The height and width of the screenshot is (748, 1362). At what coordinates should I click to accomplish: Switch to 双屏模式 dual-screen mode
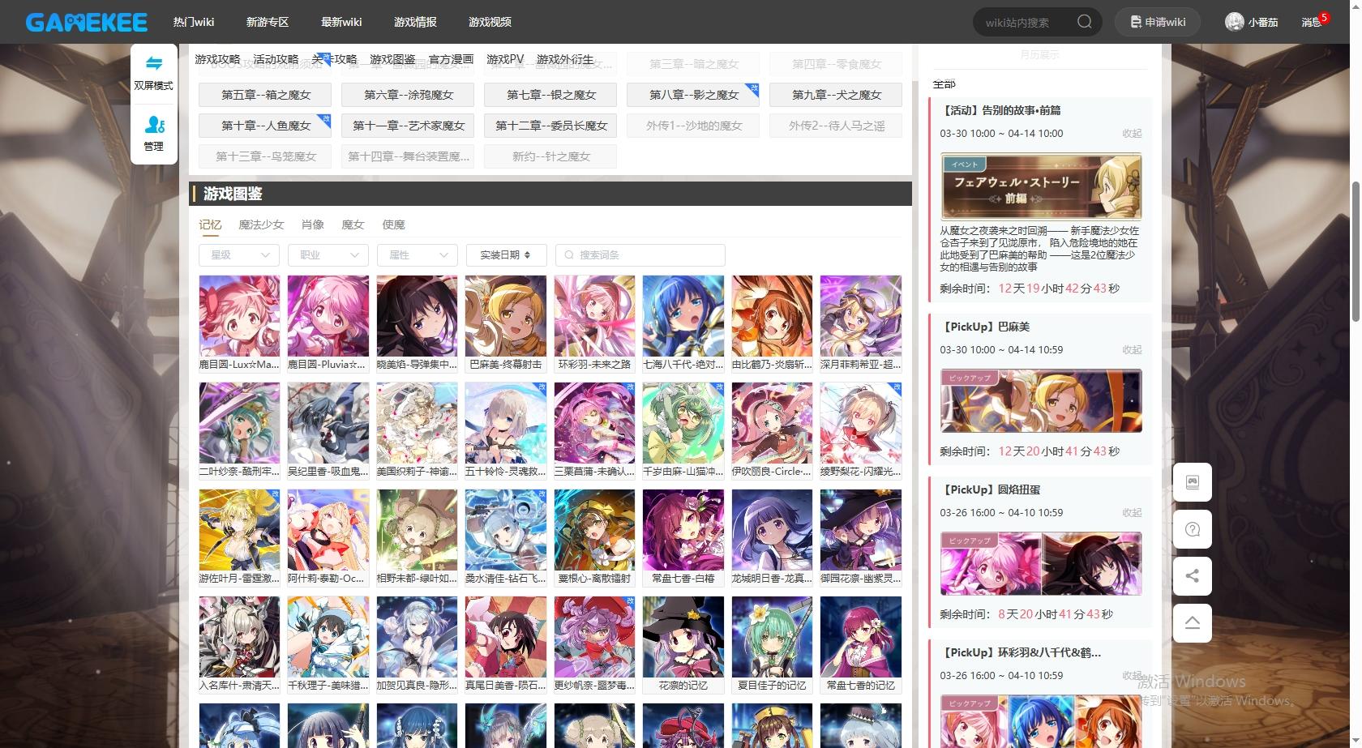153,73
